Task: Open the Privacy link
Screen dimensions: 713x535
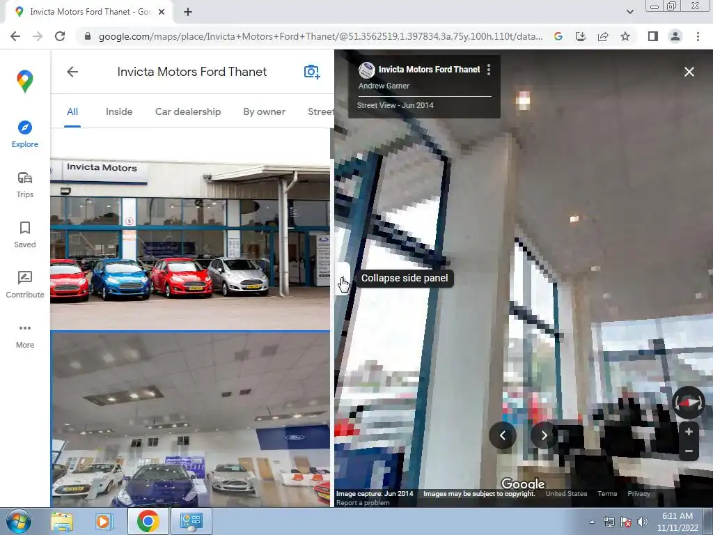Action: click(638, 494)
